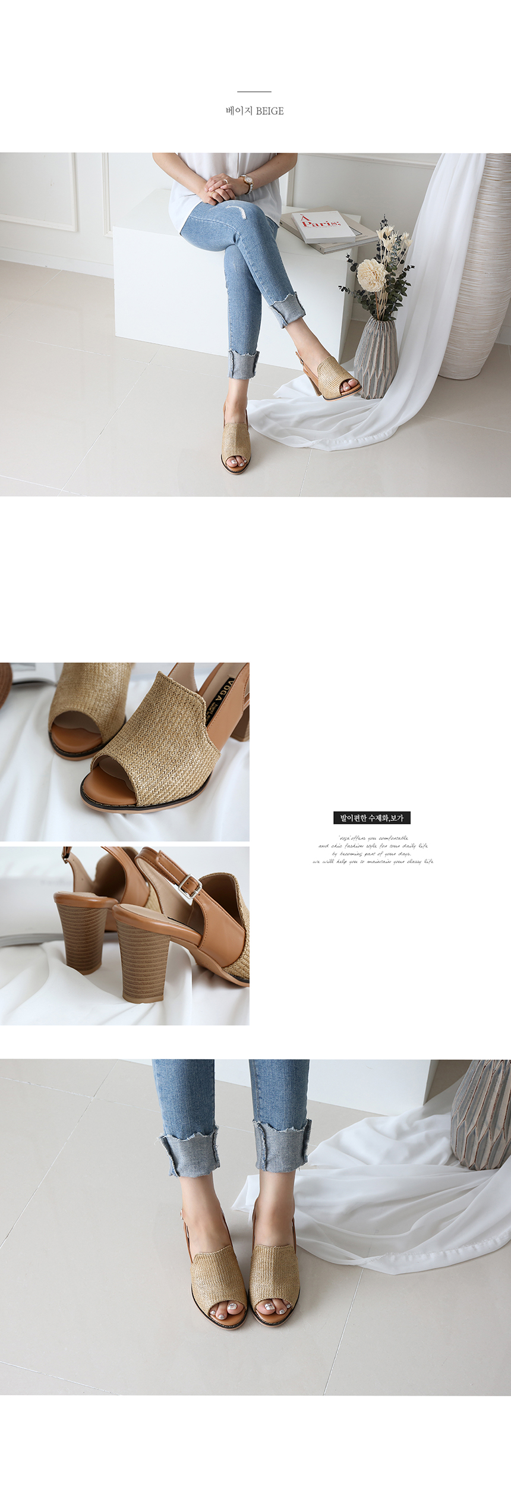Click the Paris book on the bench

tap(324, 227)
